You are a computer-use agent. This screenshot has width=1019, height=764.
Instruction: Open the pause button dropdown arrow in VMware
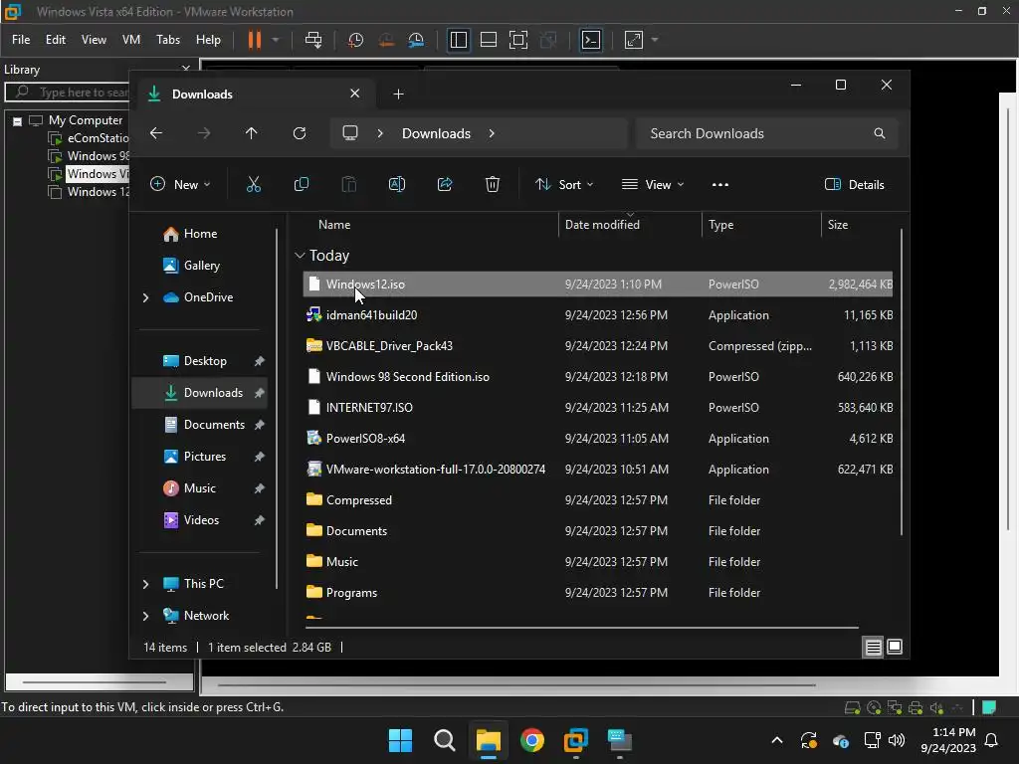276,40
